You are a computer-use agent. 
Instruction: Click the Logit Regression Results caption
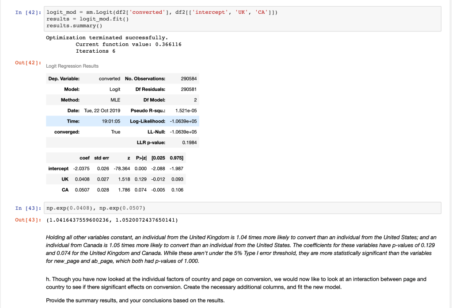[x=72, y=66]
